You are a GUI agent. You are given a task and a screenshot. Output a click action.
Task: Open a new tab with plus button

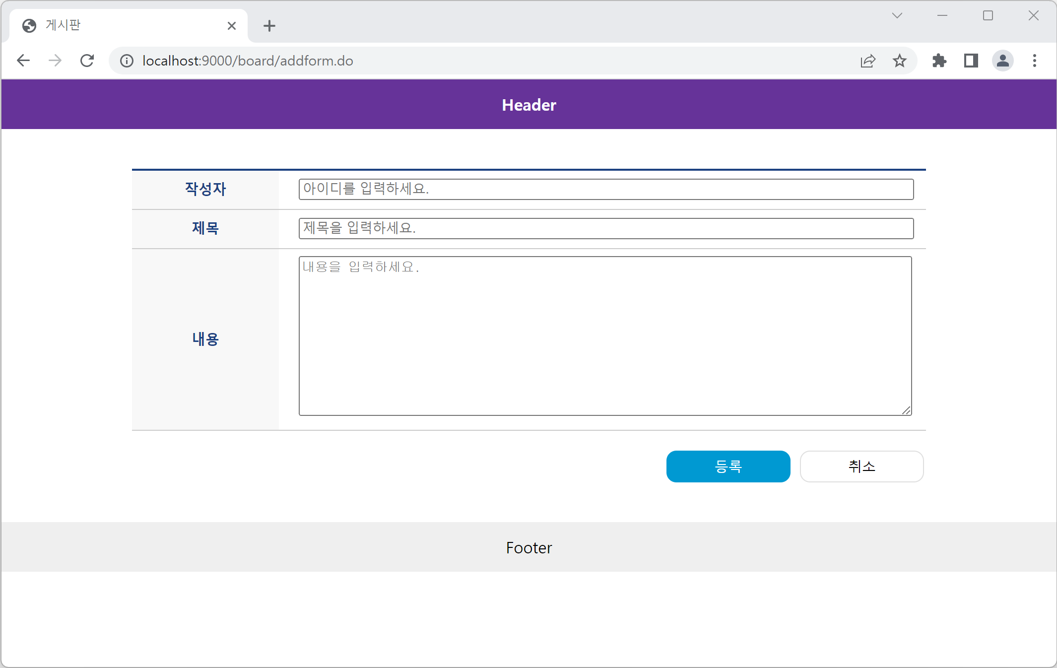pyautogui.click(x=269, y=26)
